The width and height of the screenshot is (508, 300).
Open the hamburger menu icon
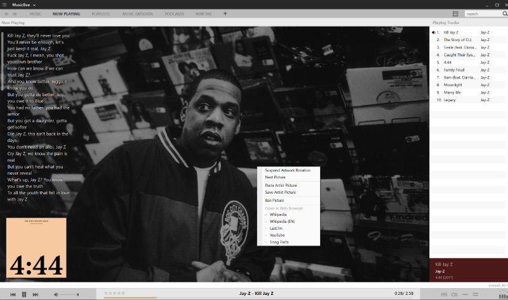tap(4, 4)
